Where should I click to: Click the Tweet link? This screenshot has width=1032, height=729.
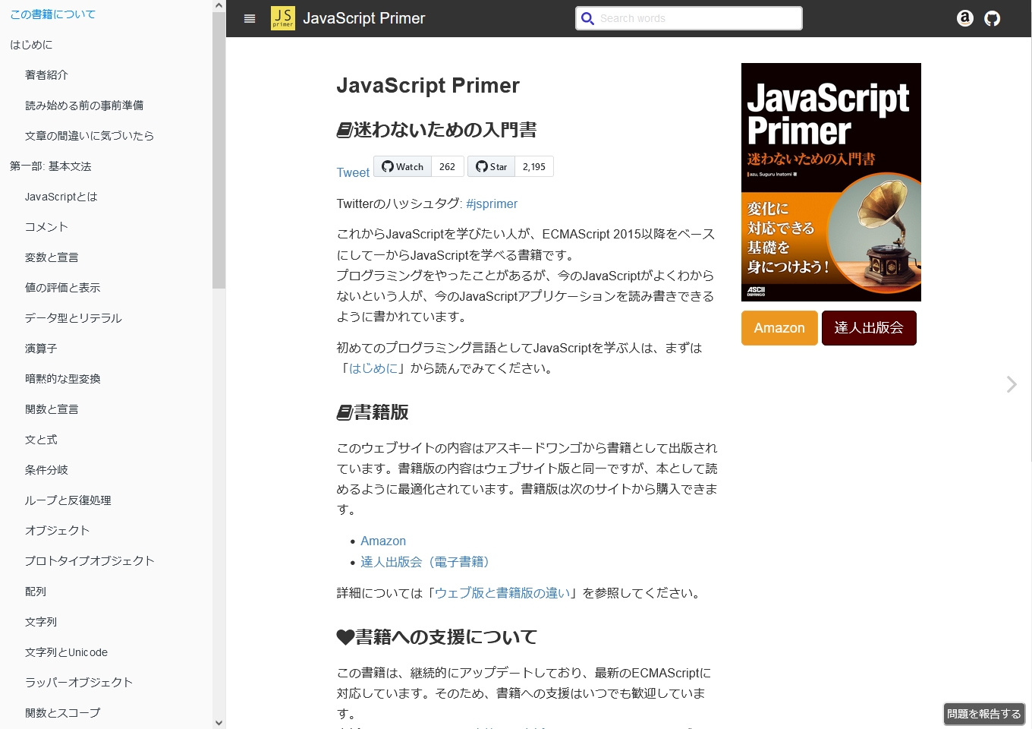point(353,172)
